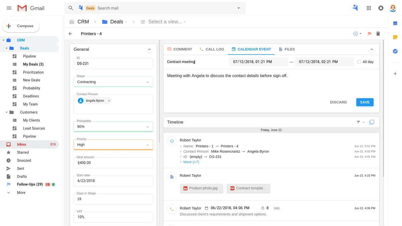The image size is (402, 226).
Task: Switch to the Files tab
Action: point(287,49)
